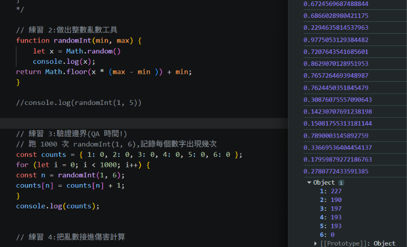This screenshot has width=407, height=247.
Task: Click the 練習 4 comment line
Action: pos(70,237)
